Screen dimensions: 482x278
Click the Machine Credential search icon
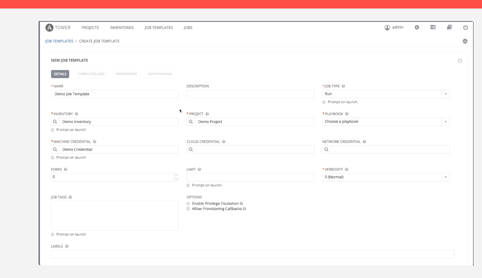tap(55, 149)
